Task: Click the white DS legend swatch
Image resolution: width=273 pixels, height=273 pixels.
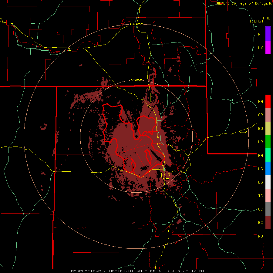Action: pos(268,182)
